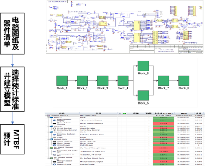Open the circuit schematic drawing thumbnail
205x166 pixels.
pyautogui.click(x=125, y=27)
